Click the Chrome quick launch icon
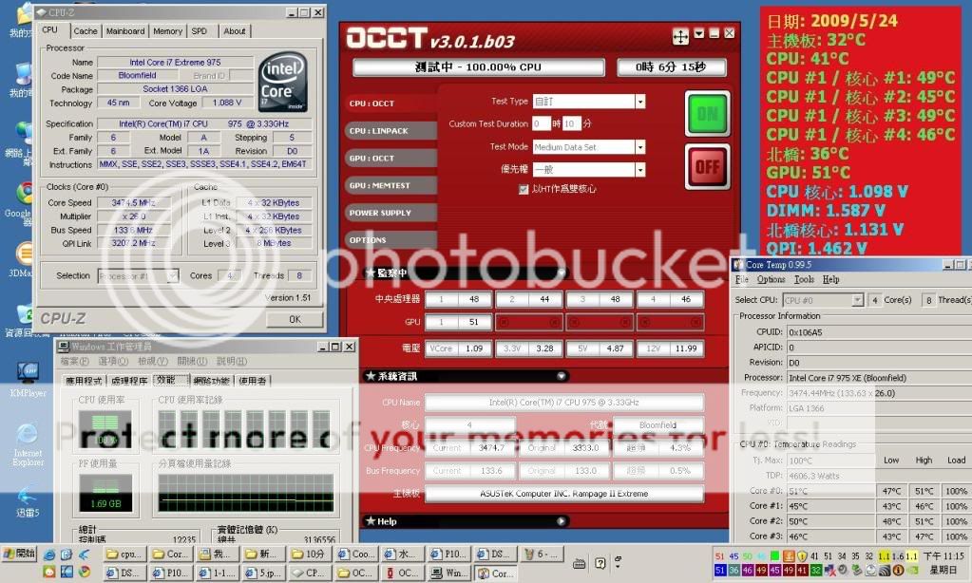 (85, 572)
